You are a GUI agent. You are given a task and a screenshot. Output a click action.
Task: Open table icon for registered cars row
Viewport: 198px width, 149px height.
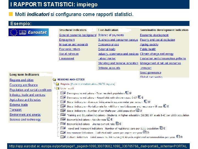[63, 128]
